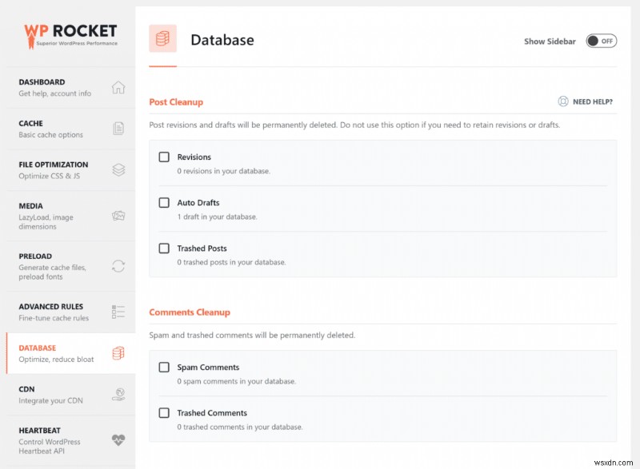Click the File Optimization layers icon
Screen dimensions: 640x469
point(118,169)
